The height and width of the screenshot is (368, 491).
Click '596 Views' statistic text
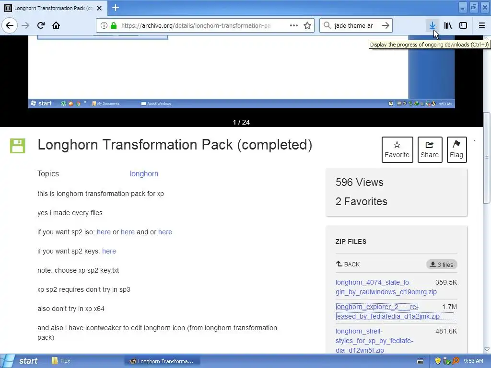pyautogui.click(x=360, y=182)
